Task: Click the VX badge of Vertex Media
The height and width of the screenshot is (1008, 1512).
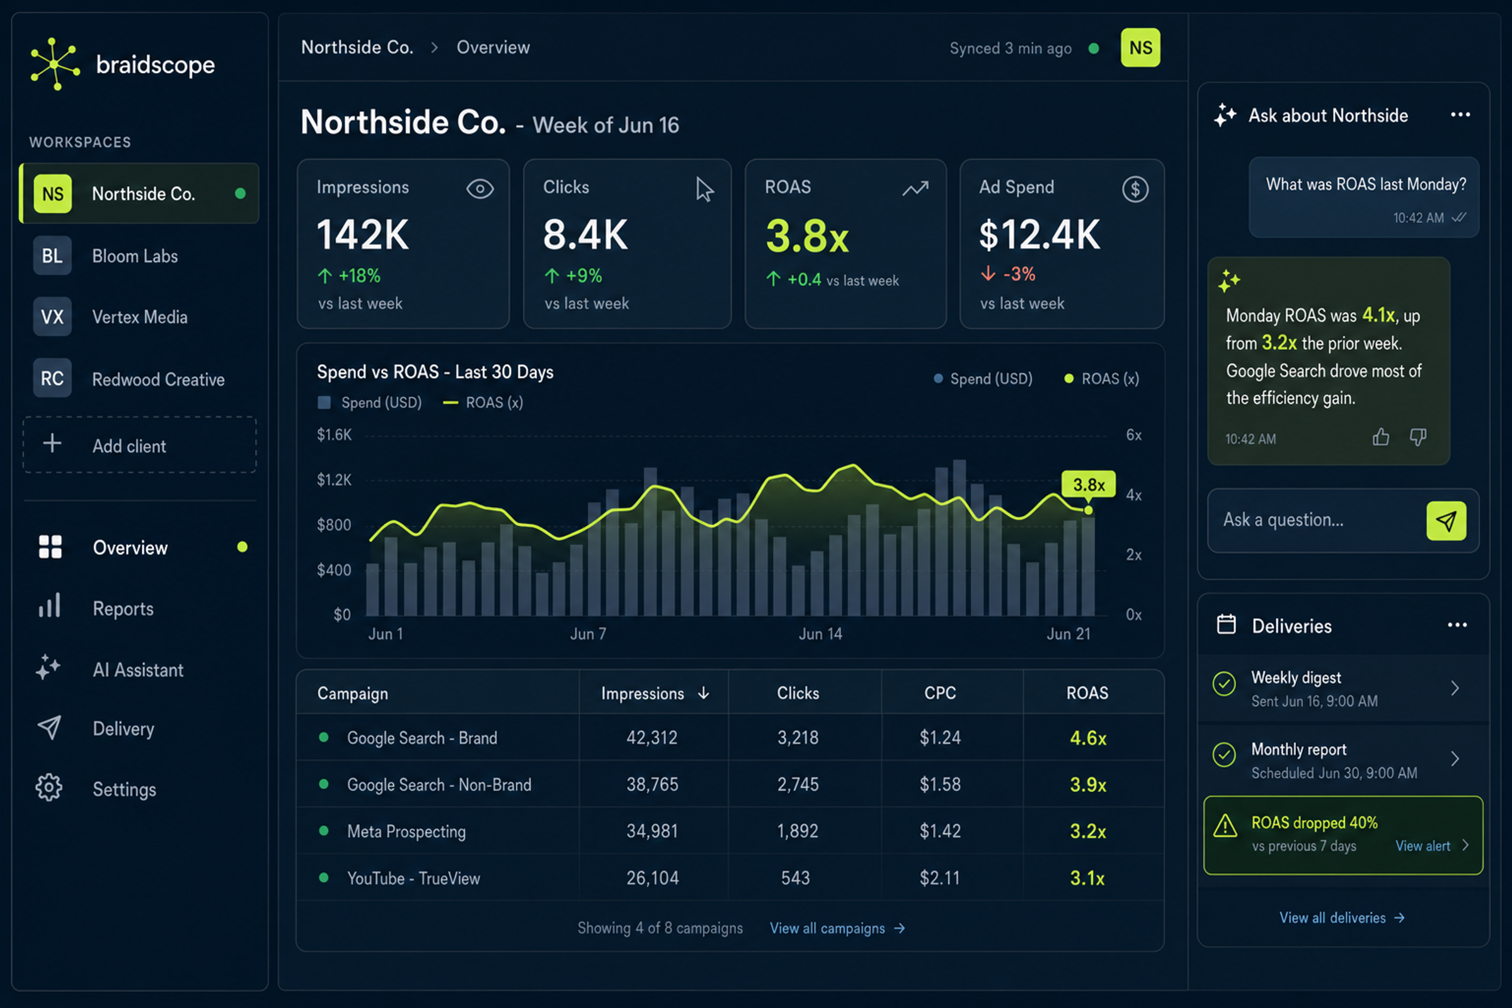Action: (52, 317)
